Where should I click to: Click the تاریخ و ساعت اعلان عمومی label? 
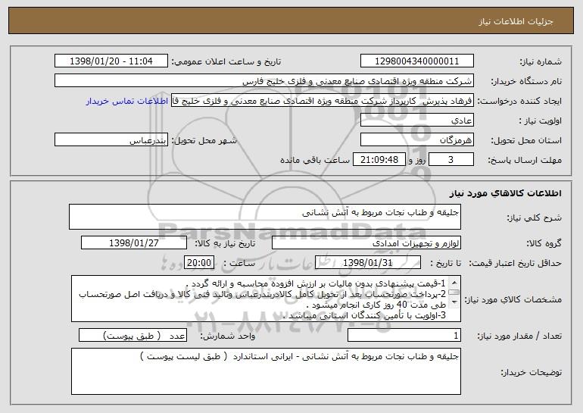click(226, 61)
